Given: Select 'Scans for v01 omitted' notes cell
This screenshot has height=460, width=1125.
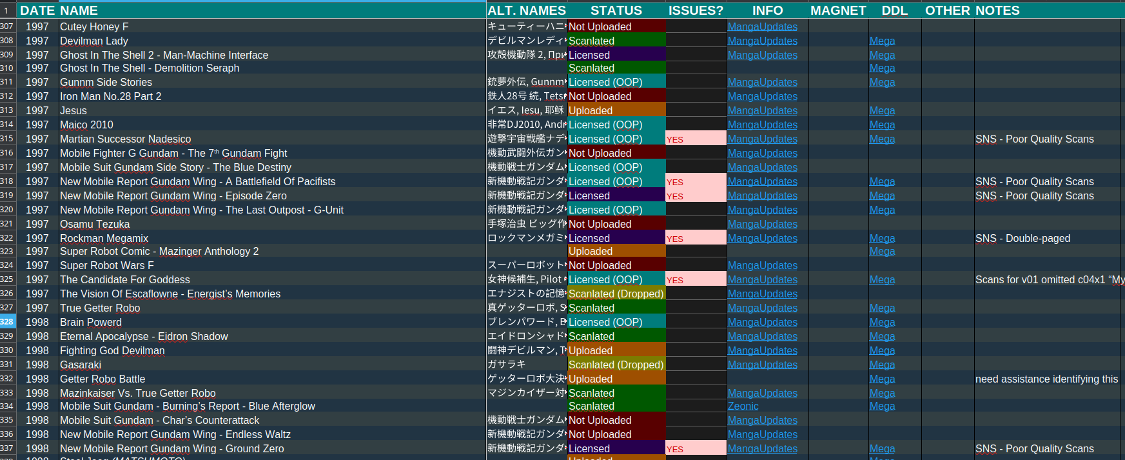Looking at the screenshot, I should coord(1049,279).
